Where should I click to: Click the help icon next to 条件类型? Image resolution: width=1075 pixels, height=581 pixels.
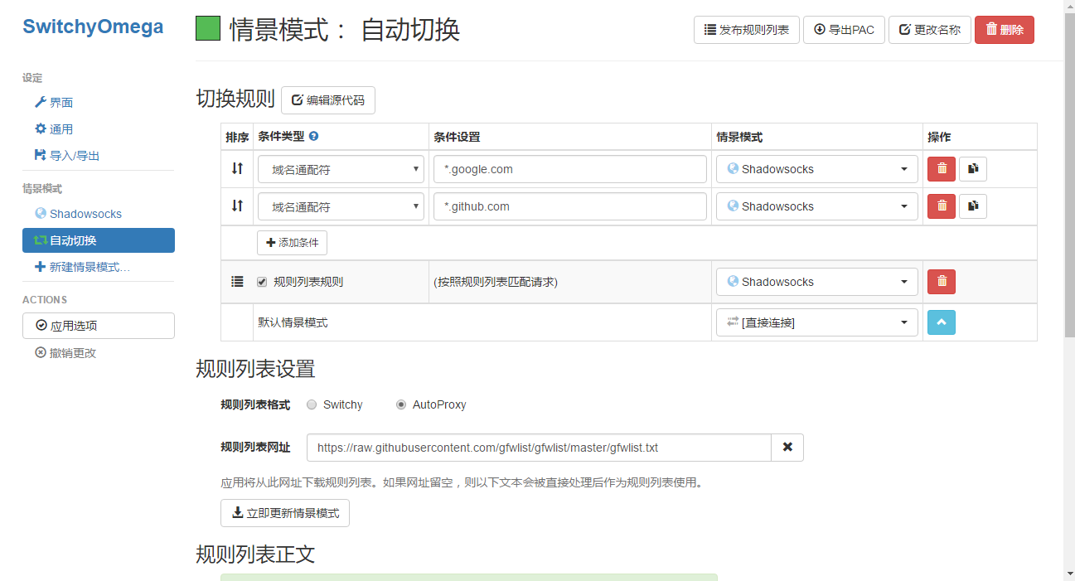pyautogui.click(x=314, y=137)
